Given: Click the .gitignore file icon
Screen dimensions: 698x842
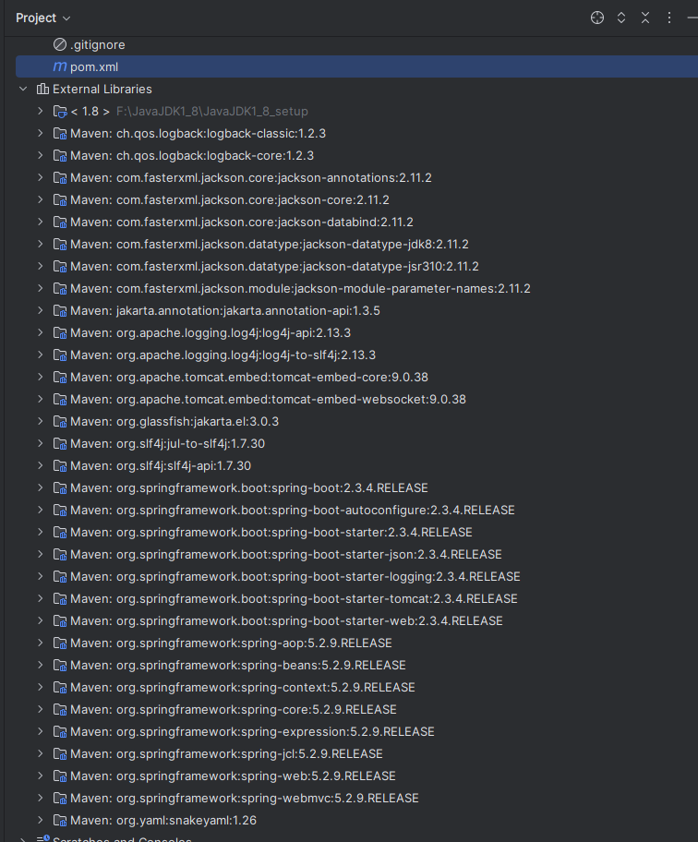Looking at the screenshot, I should [x=60, y=44].
